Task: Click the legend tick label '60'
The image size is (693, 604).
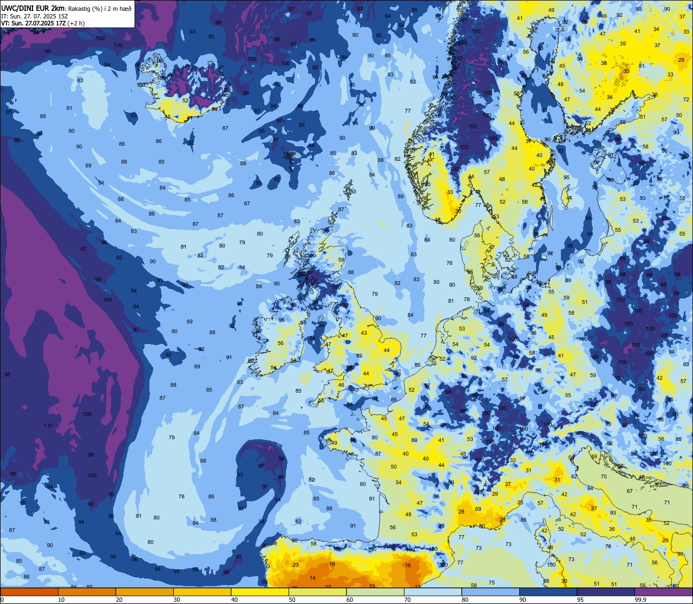Action: point(350,600)
